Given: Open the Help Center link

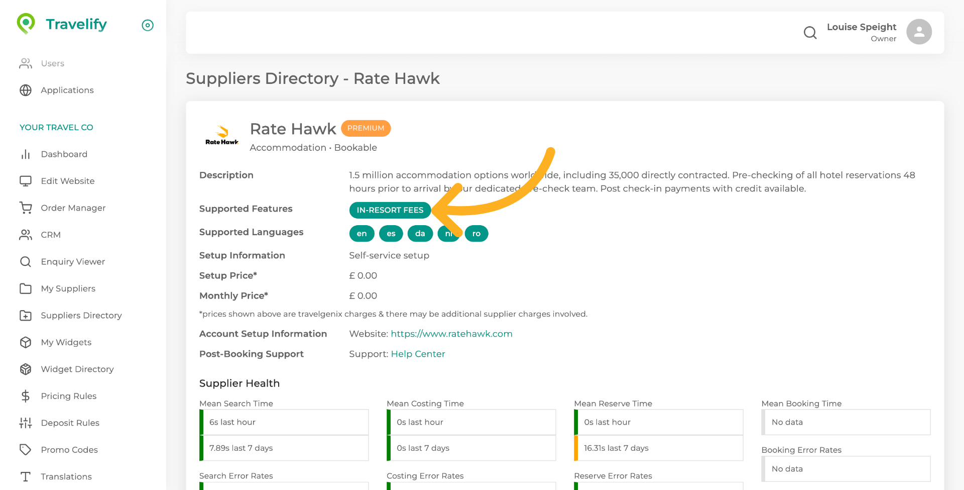Looking at the screenshot, I should [418, 354].
